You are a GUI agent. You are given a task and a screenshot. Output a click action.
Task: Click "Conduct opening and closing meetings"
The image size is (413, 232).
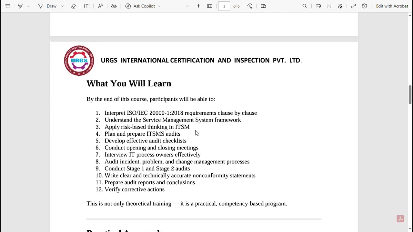151,148
